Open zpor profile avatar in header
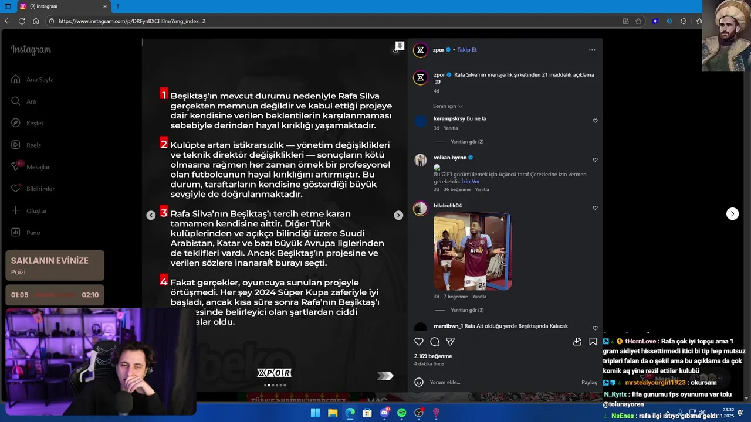The height and width of the screenshot is (422, 751). point(420,50)
